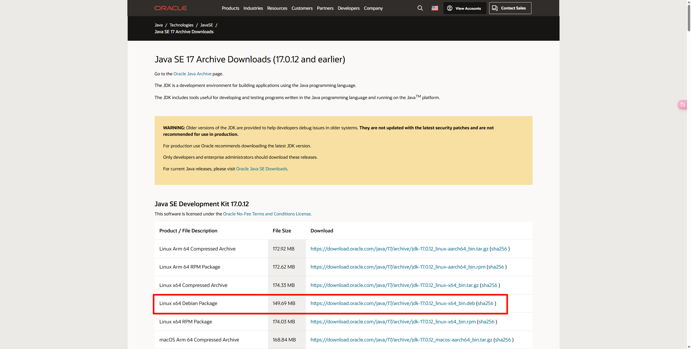
Task: Click the 'Download' column header
Action: 322,231
